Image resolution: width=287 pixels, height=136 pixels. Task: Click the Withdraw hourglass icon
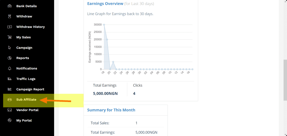click(10, 16)
